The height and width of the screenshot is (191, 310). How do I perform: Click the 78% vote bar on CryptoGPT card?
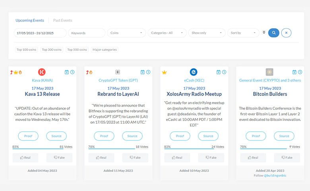118,149
